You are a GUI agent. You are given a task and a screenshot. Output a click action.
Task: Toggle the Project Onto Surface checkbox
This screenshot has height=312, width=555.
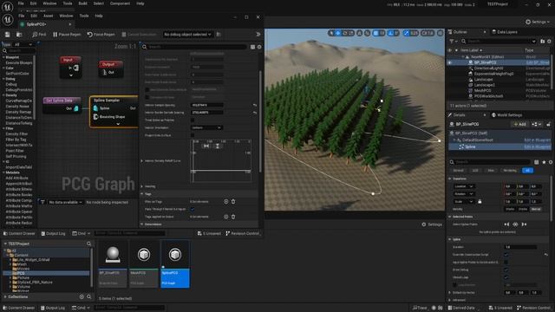[193, 135]
